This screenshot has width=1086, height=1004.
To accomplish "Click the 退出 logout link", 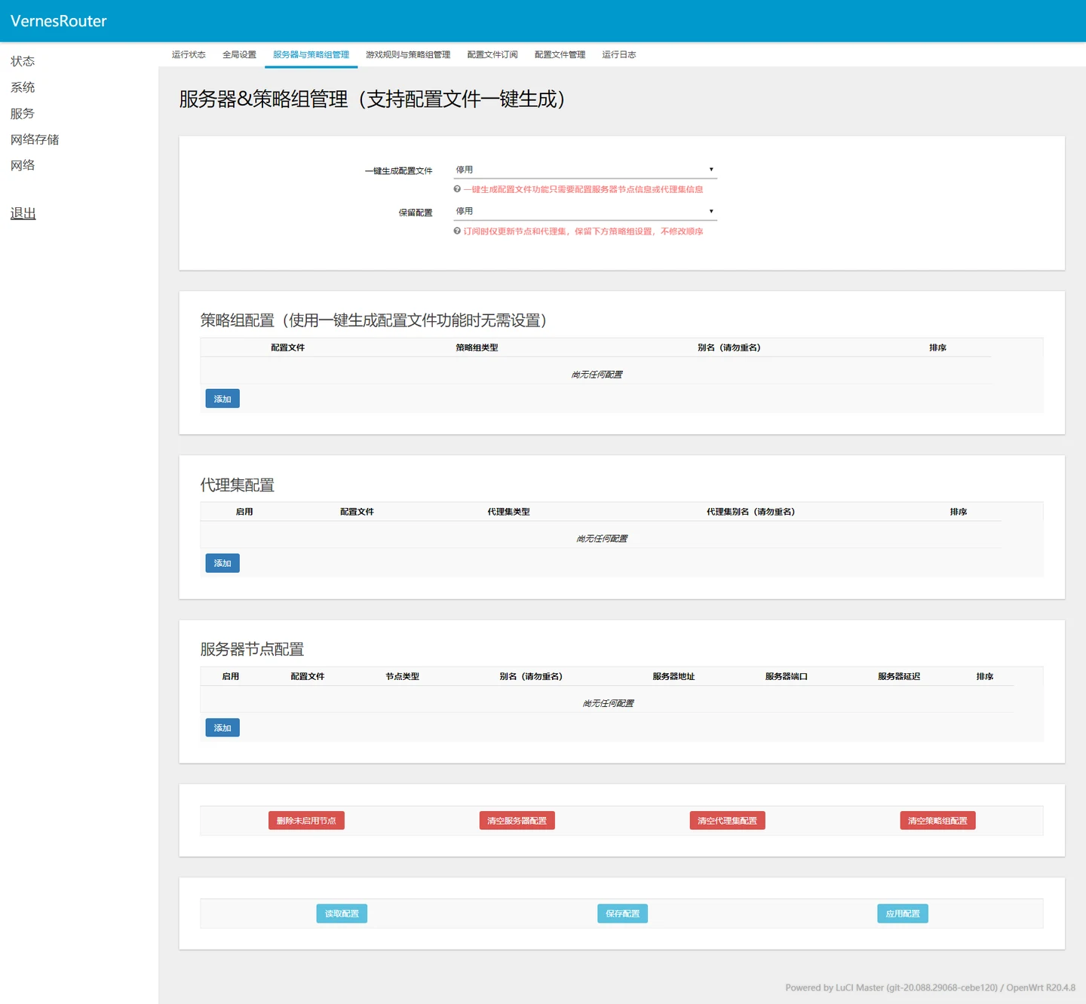I will pos(23,213).
